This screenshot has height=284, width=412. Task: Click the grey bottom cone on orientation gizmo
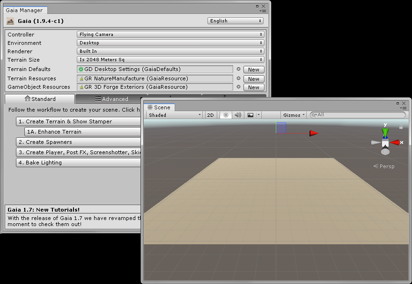(x=385, y=151)
